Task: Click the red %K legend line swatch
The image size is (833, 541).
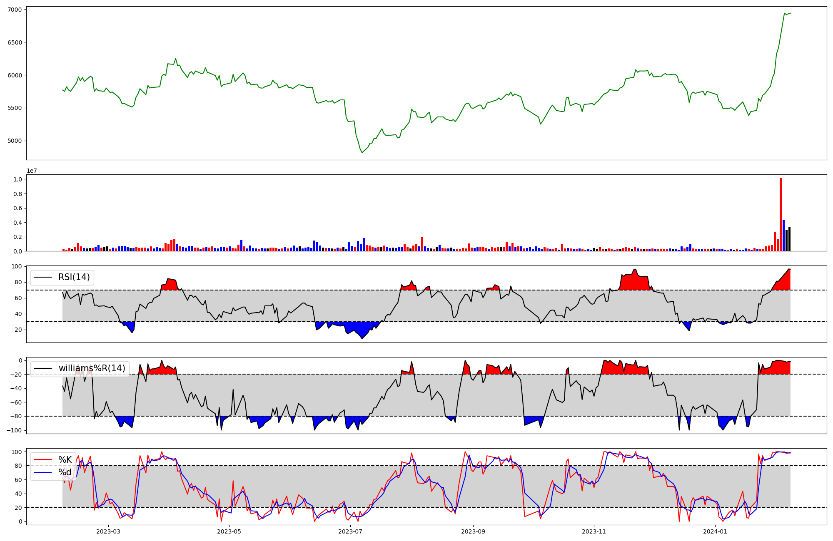Action: click(x=43, y=460)
